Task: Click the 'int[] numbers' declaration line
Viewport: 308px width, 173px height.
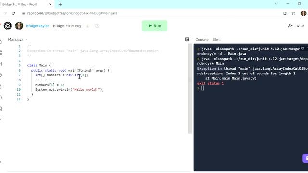Action: click(x=62, y=75)
